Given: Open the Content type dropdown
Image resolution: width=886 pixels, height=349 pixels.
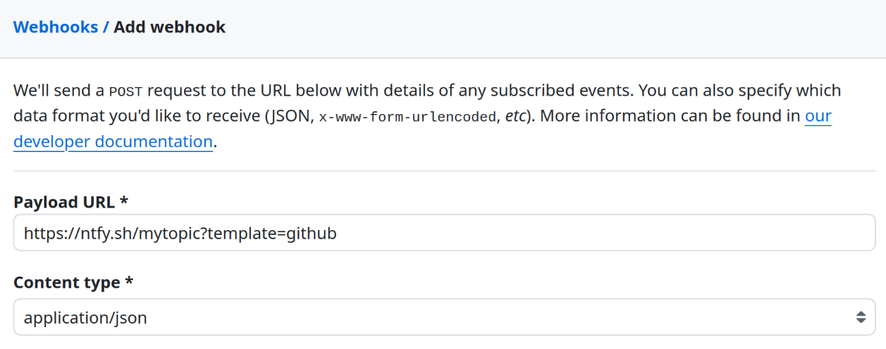Looking at the screenshot, I should (x=444, y=317).
